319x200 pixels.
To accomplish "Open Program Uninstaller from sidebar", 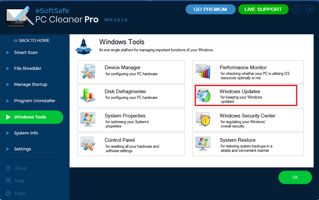I will tap(35, 101).
